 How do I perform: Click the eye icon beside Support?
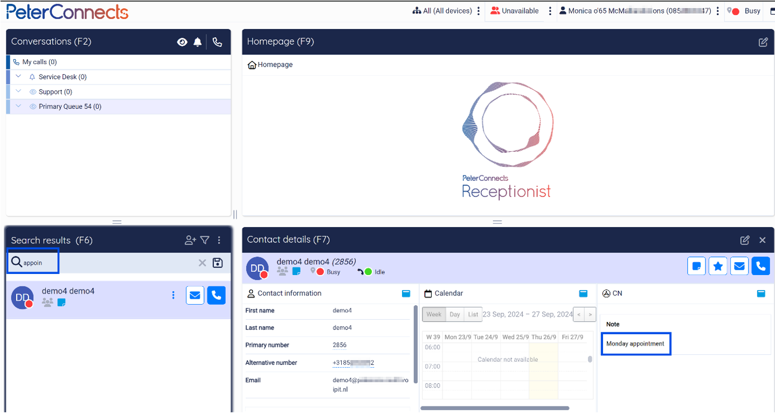(33, 92)
